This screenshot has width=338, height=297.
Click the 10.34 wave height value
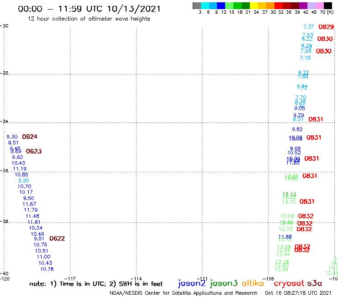36,228
